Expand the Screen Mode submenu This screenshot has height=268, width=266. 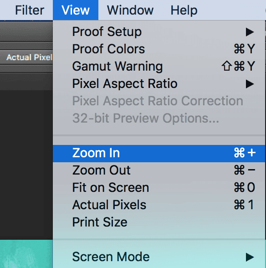[159, 257]
